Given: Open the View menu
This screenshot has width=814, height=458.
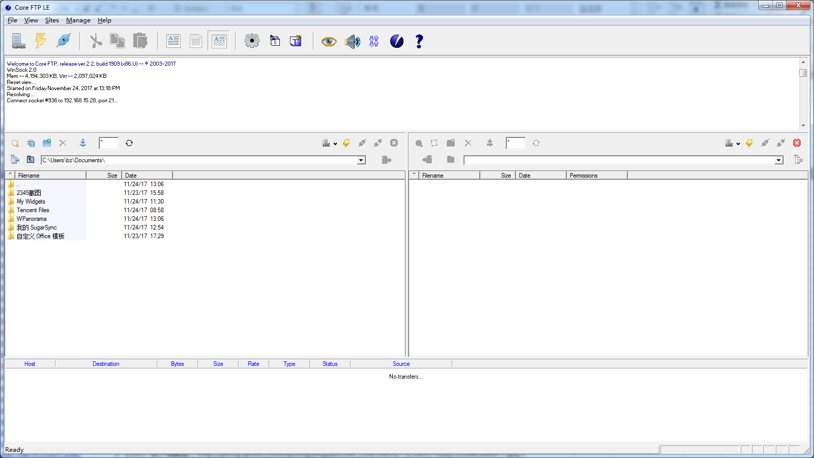Looking at the screenshot, I should (x=31, y=20).
